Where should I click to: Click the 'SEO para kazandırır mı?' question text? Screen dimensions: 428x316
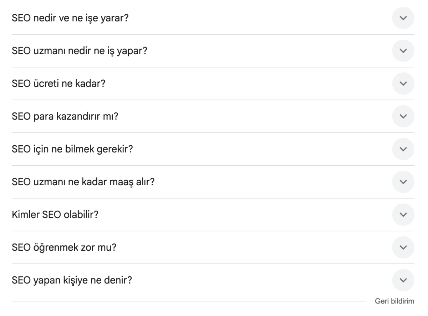click(65, 116)
